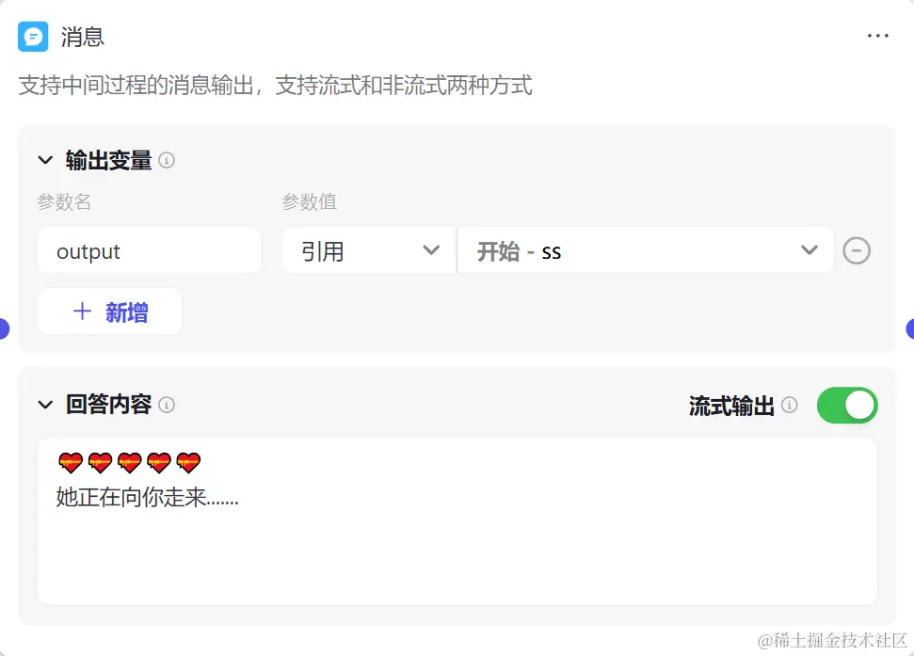Click the node description text
The height and width of the screenshot is (656, 914).
pyautogui.click(x=276, y=86)
